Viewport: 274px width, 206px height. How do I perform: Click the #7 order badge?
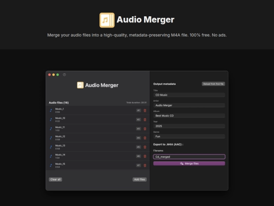tap(139, 165)
